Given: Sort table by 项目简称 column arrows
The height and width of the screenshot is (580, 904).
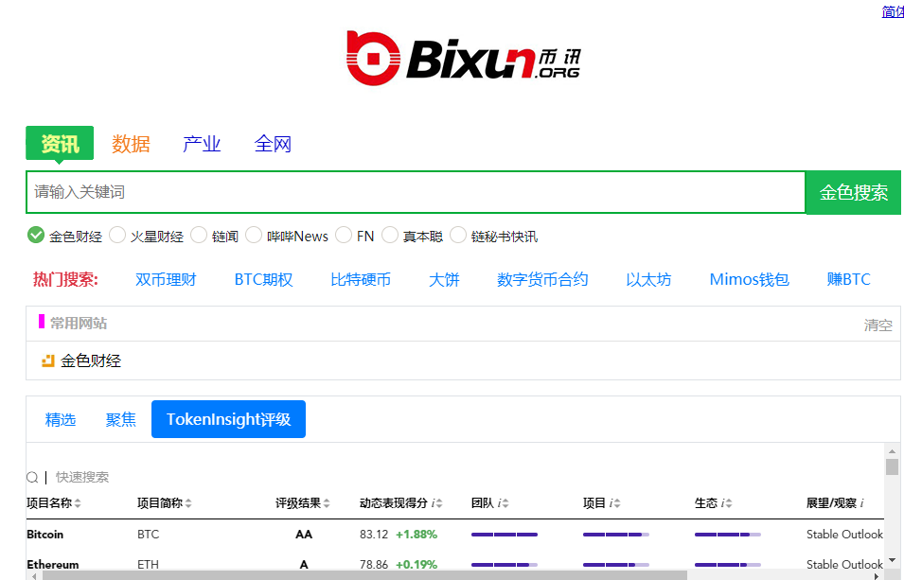Looking at the screenshot, I should [x=188, y=503].
